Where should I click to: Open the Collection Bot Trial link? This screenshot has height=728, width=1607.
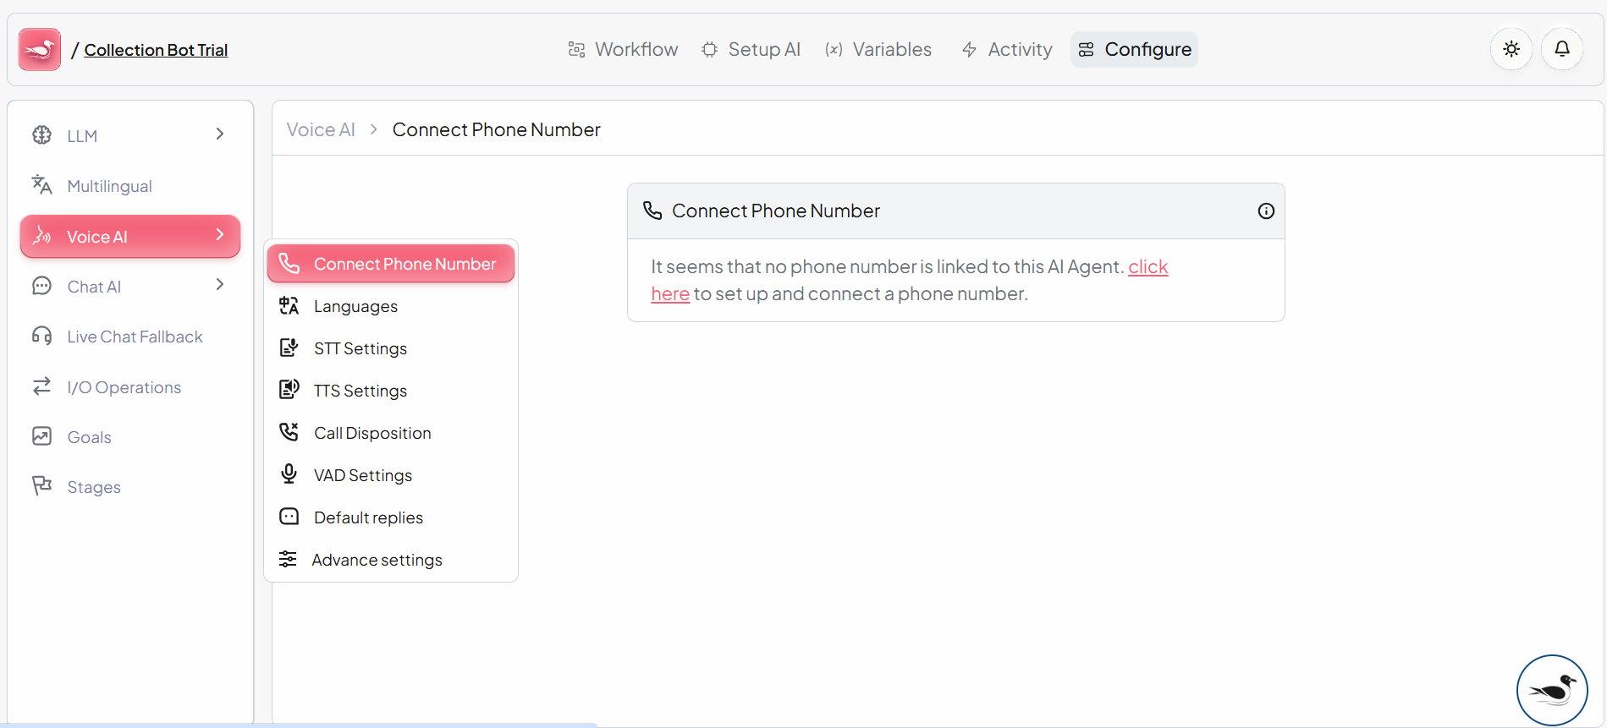click(156, 50)
